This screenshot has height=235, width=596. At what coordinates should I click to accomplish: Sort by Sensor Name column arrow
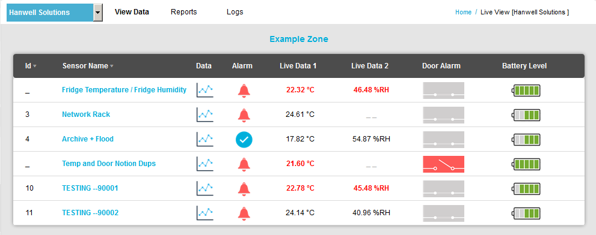(112, 66)
